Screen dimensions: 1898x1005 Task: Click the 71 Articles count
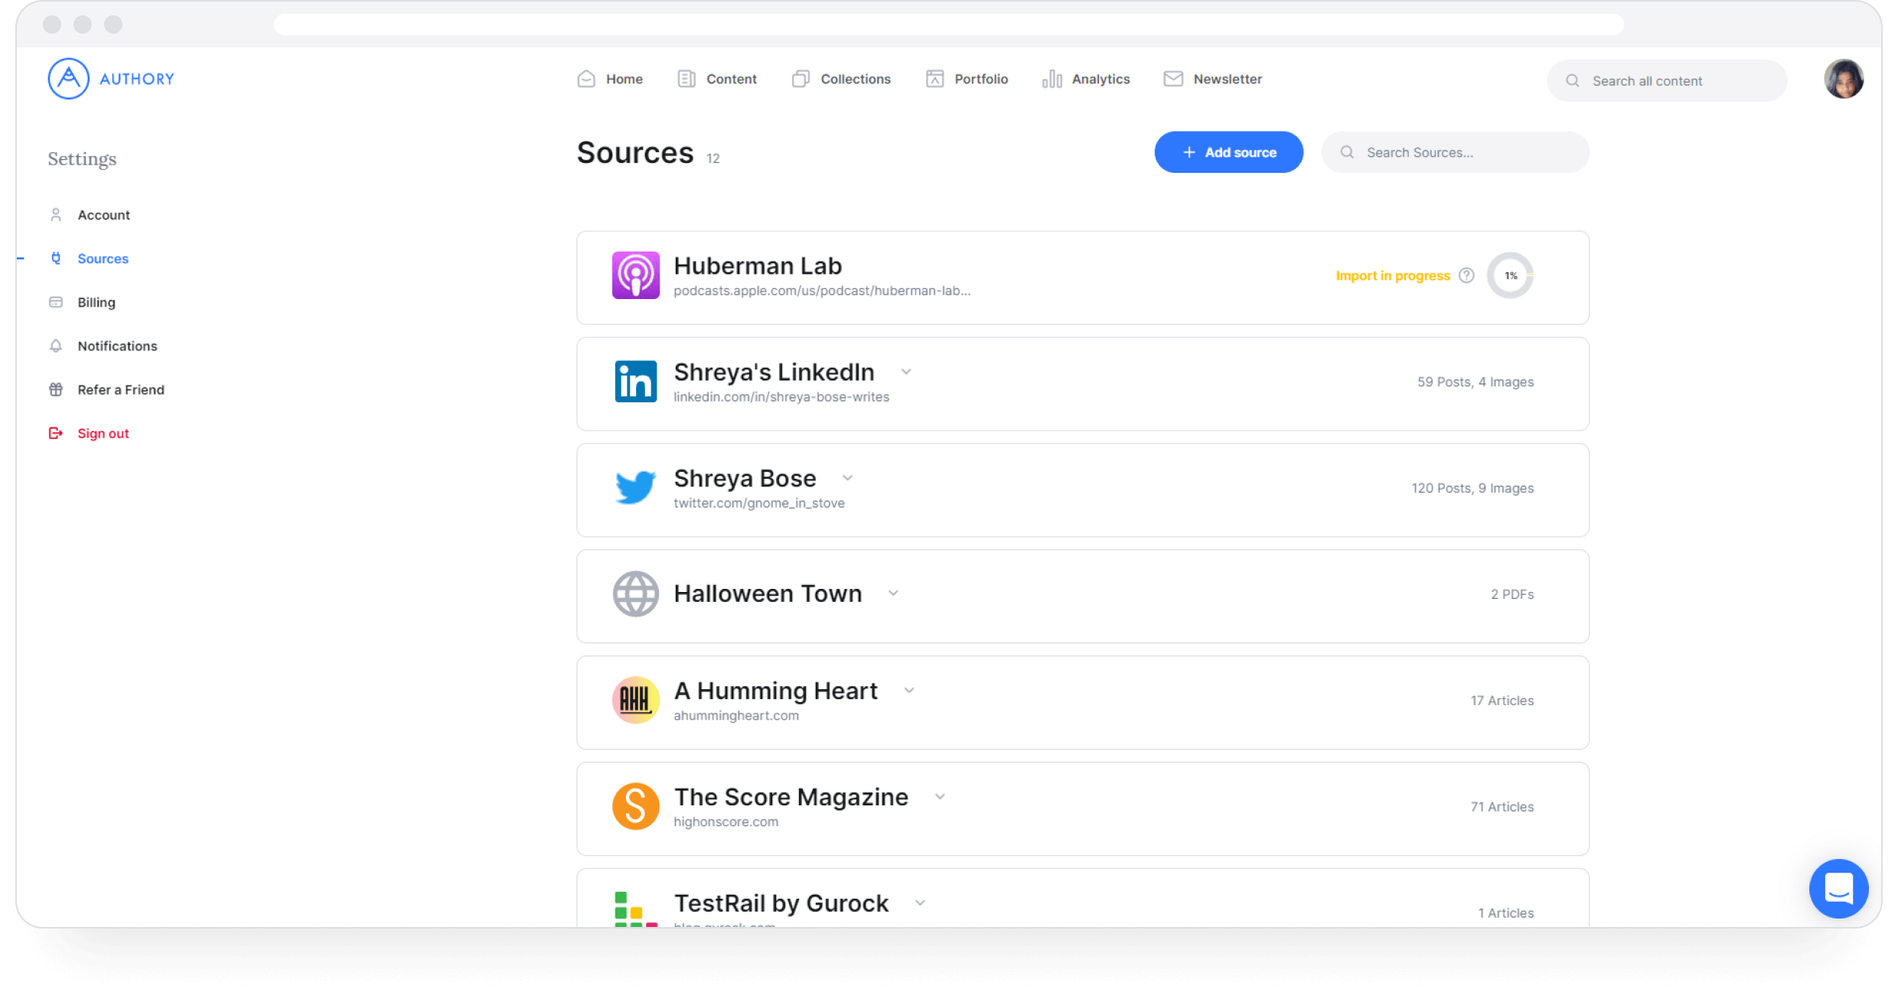click(1502, 807)
